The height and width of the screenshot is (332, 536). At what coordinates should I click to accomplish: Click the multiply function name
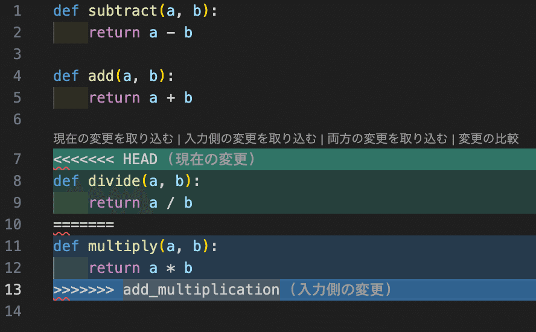coord(123,246)
